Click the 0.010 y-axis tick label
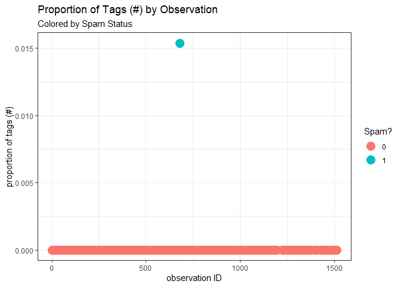Viewport: 401px width, 287px height. 24,116
